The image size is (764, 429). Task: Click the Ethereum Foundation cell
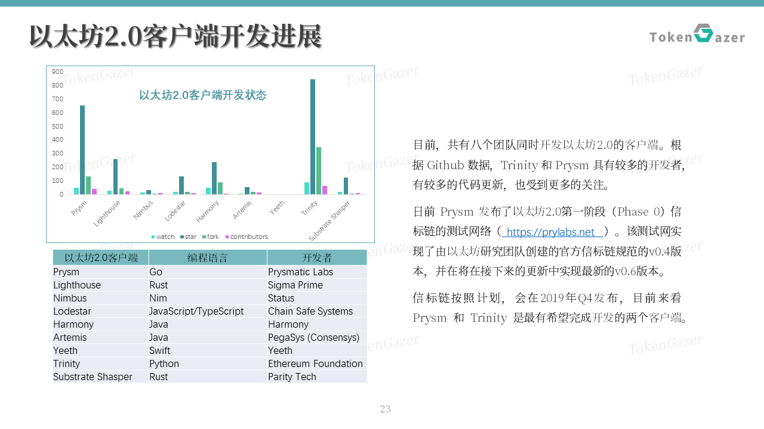tap(317, 363)
